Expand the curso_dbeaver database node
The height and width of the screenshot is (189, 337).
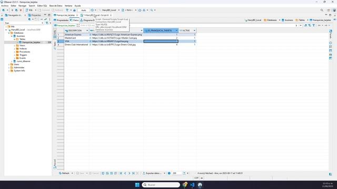coord(12,61)
